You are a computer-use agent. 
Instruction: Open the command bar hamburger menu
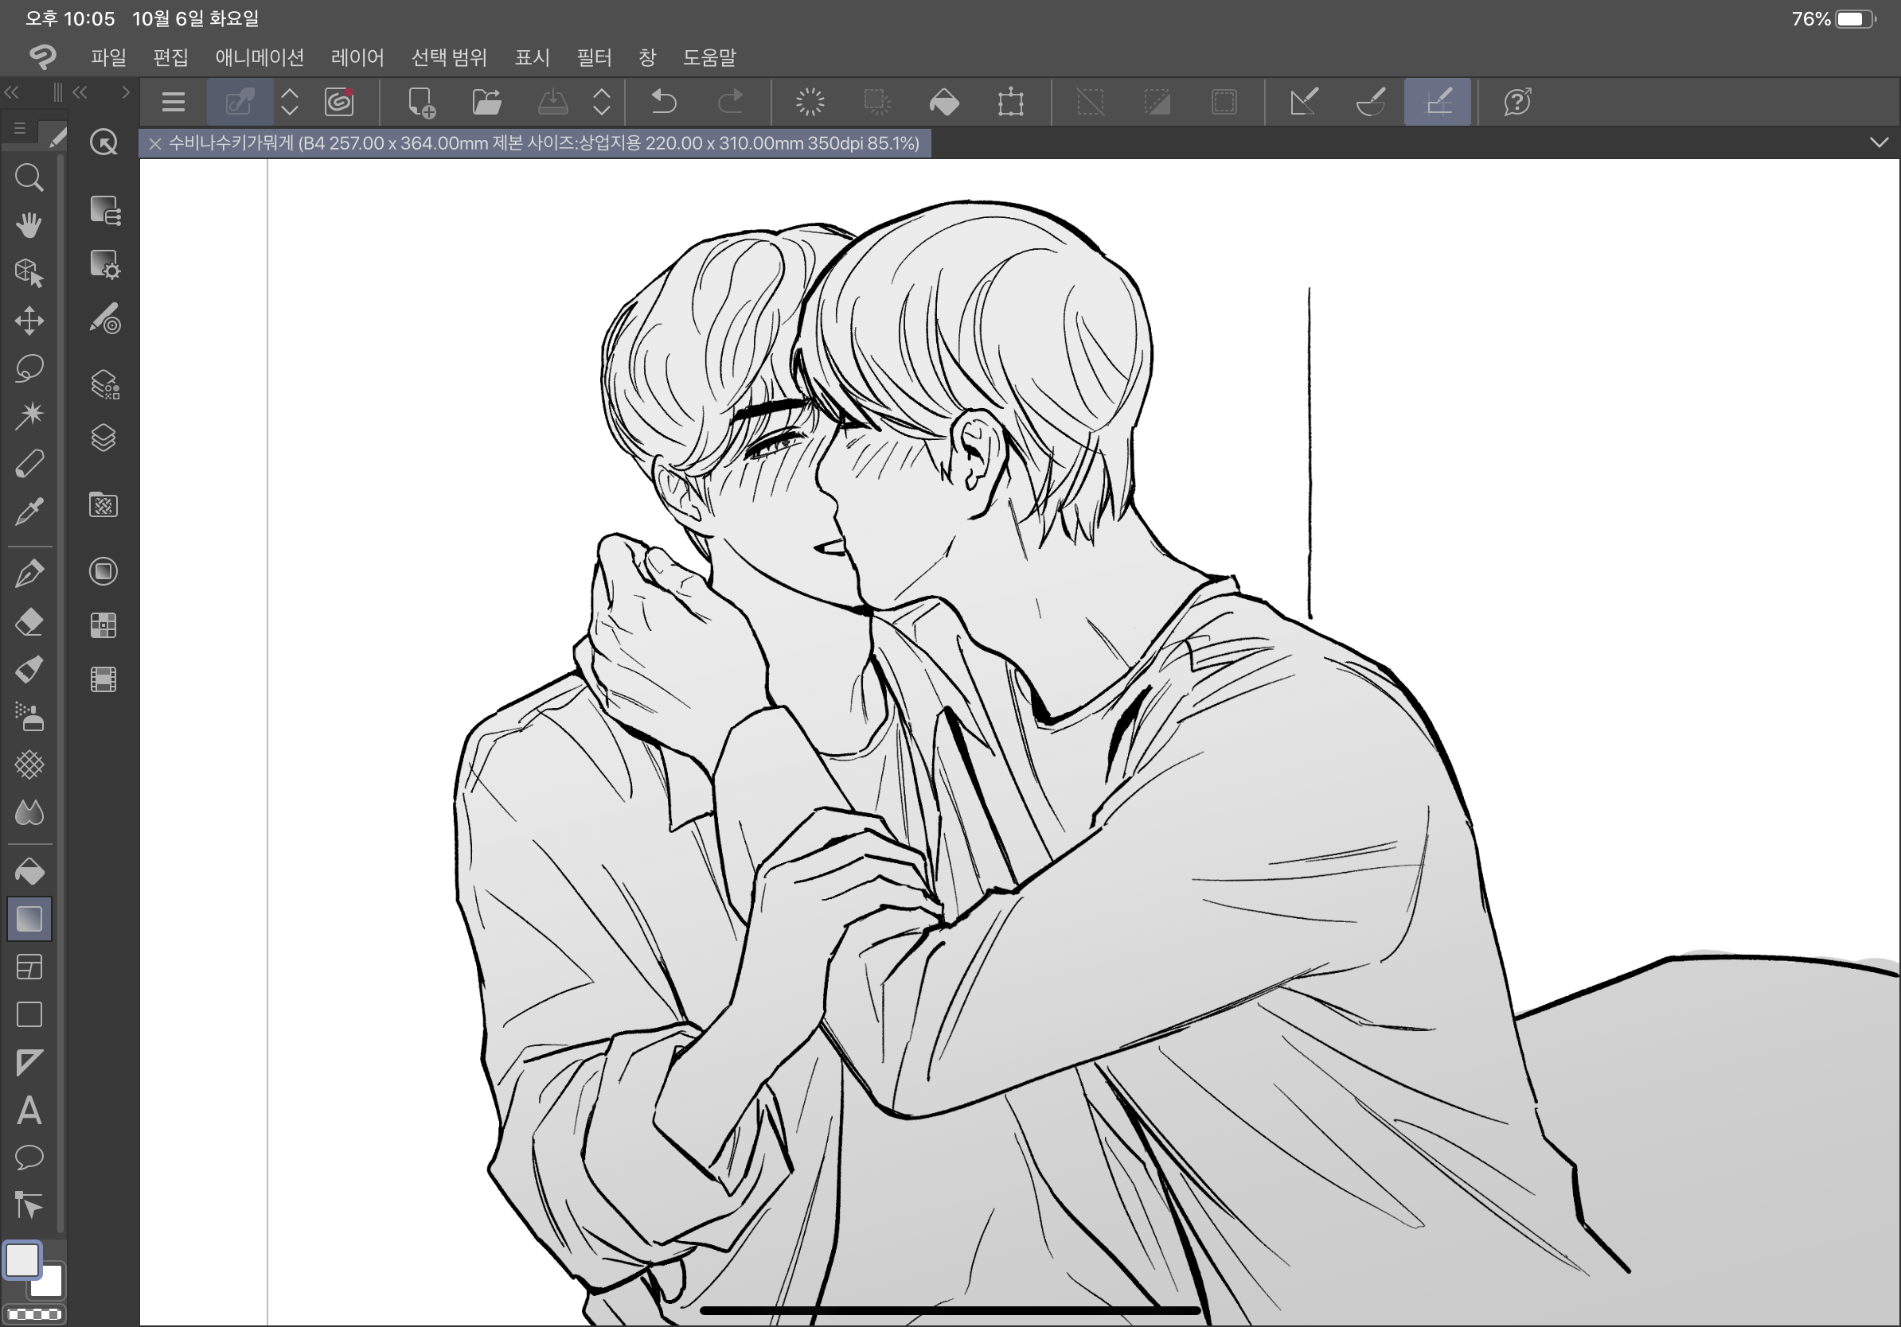[x=173, y=103]
